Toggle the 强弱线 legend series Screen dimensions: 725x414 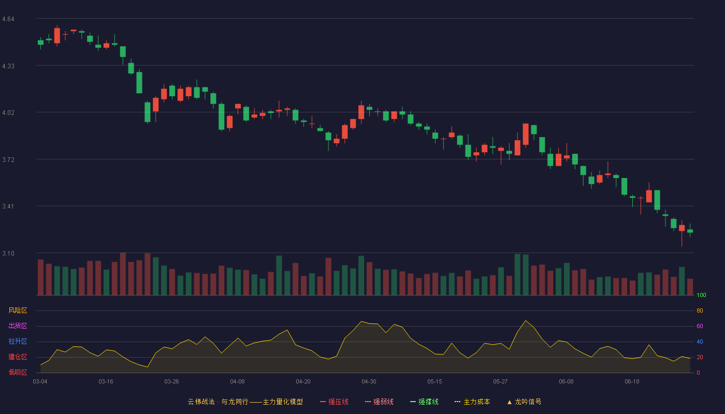[379, 402]
